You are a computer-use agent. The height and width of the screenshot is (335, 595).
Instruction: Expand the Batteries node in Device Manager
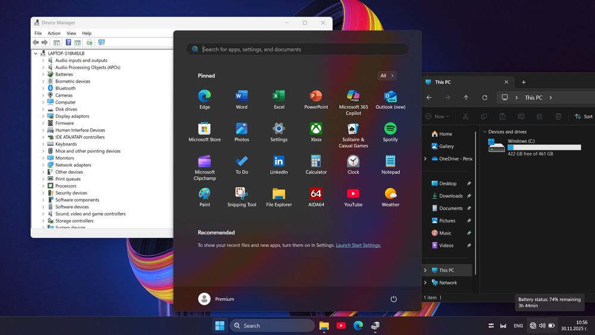(43, 74)
